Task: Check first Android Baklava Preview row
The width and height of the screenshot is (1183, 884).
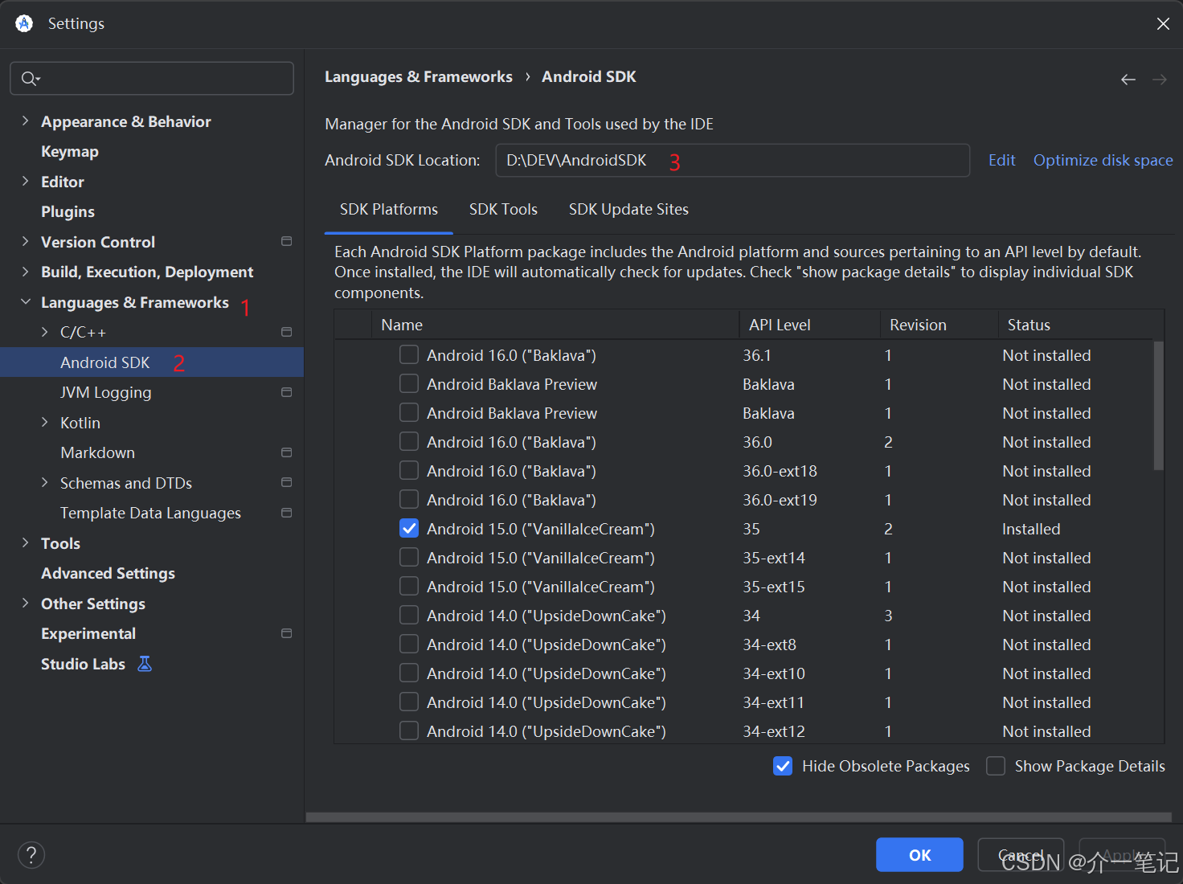Action: [409, 384]
